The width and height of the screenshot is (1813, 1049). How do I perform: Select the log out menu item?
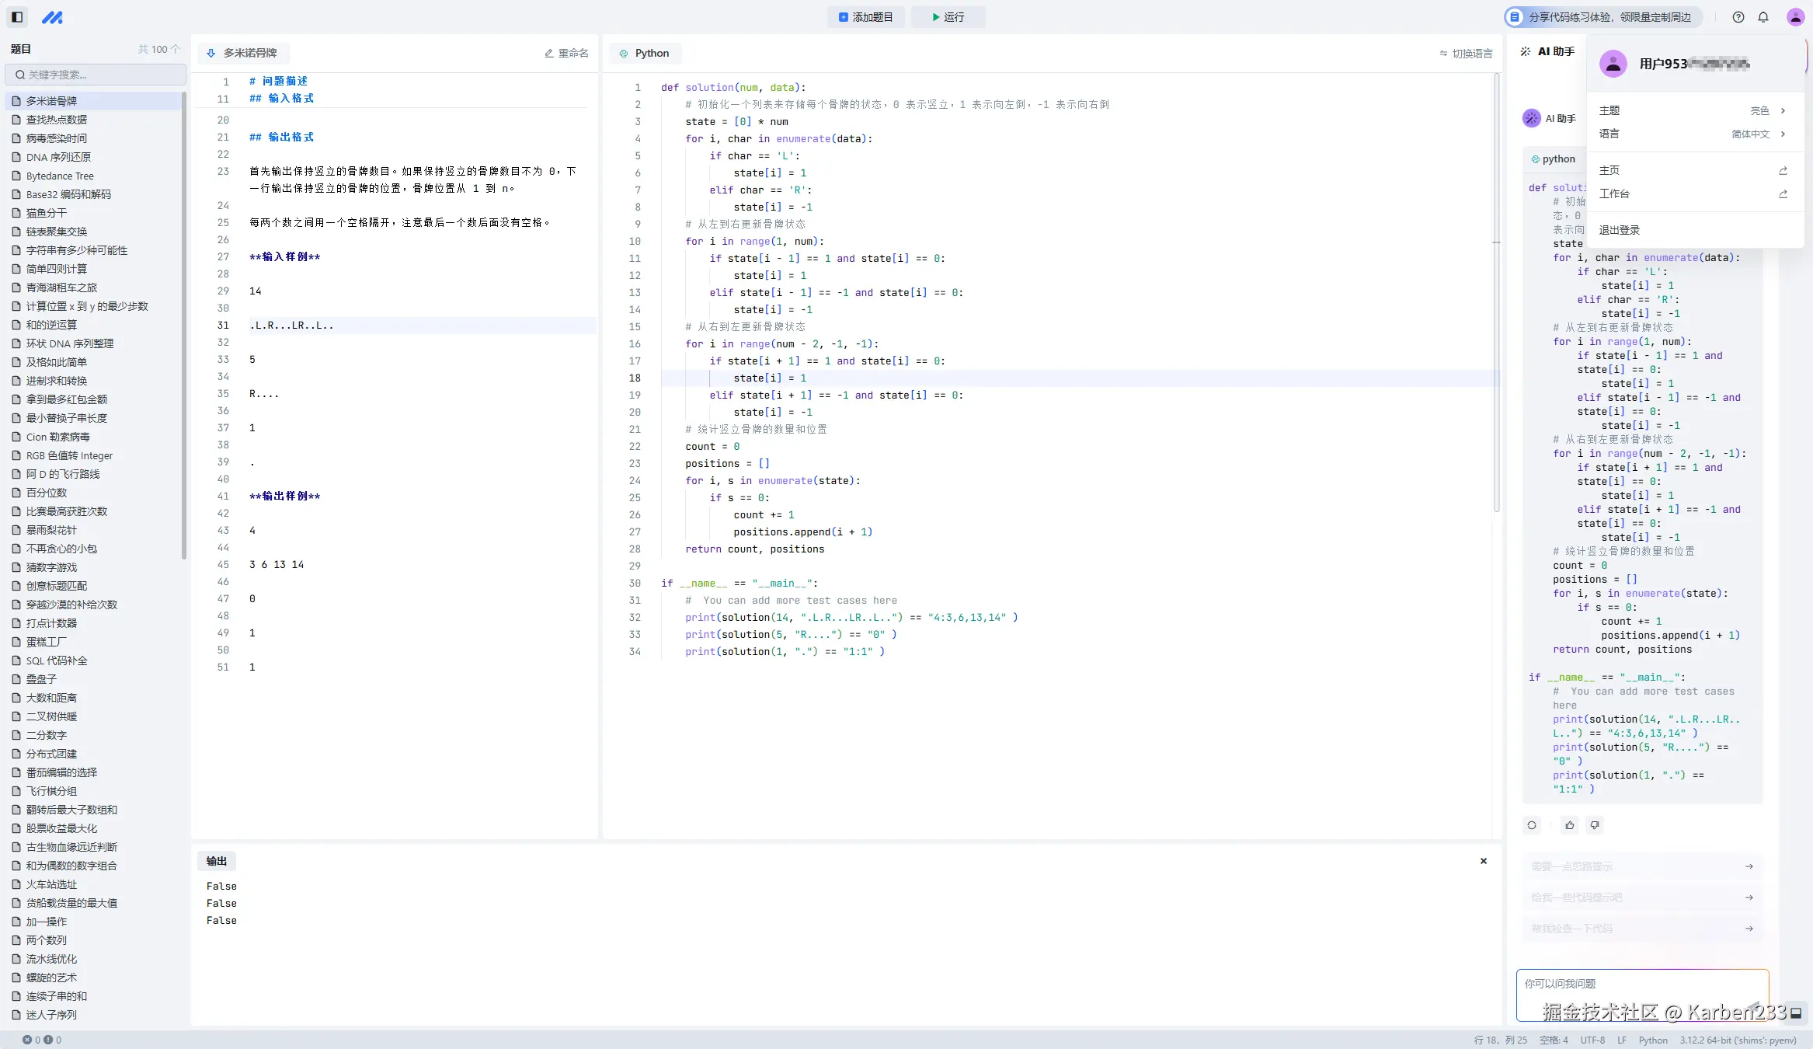pyautogui.click(x=1620, y=230)
